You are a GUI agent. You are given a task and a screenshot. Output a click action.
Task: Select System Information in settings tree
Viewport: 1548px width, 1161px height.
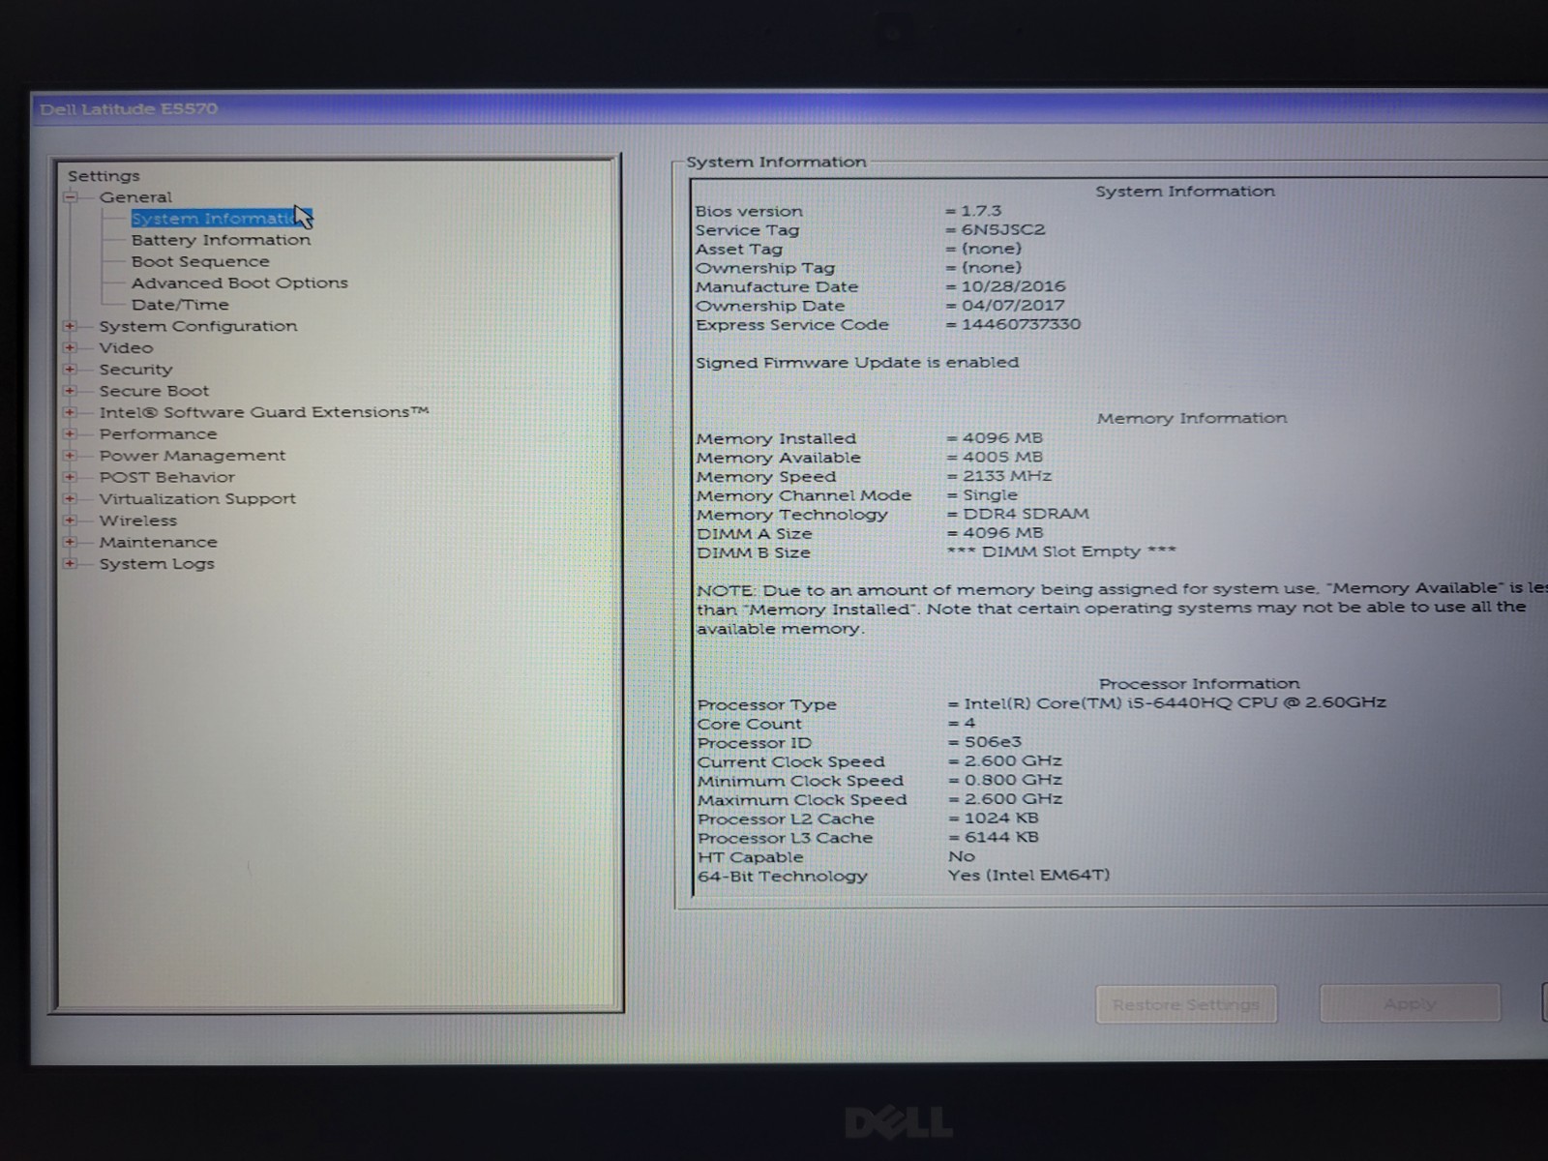click(222, 219)
